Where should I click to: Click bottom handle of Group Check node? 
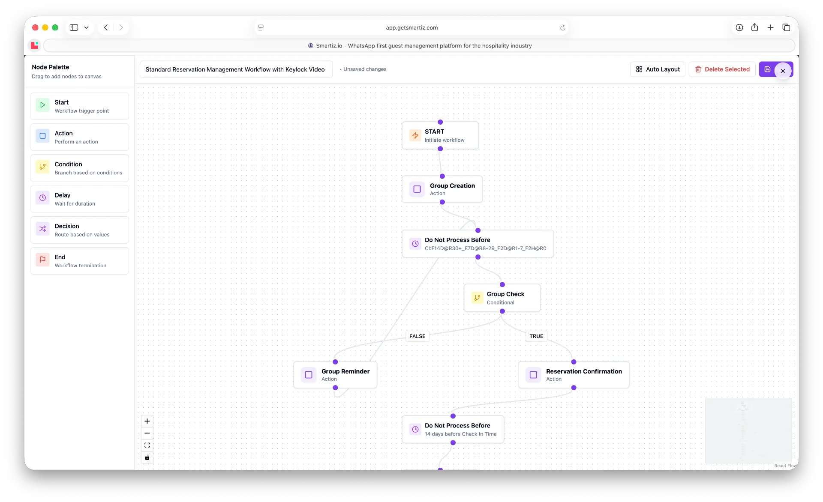click(502, 311)
